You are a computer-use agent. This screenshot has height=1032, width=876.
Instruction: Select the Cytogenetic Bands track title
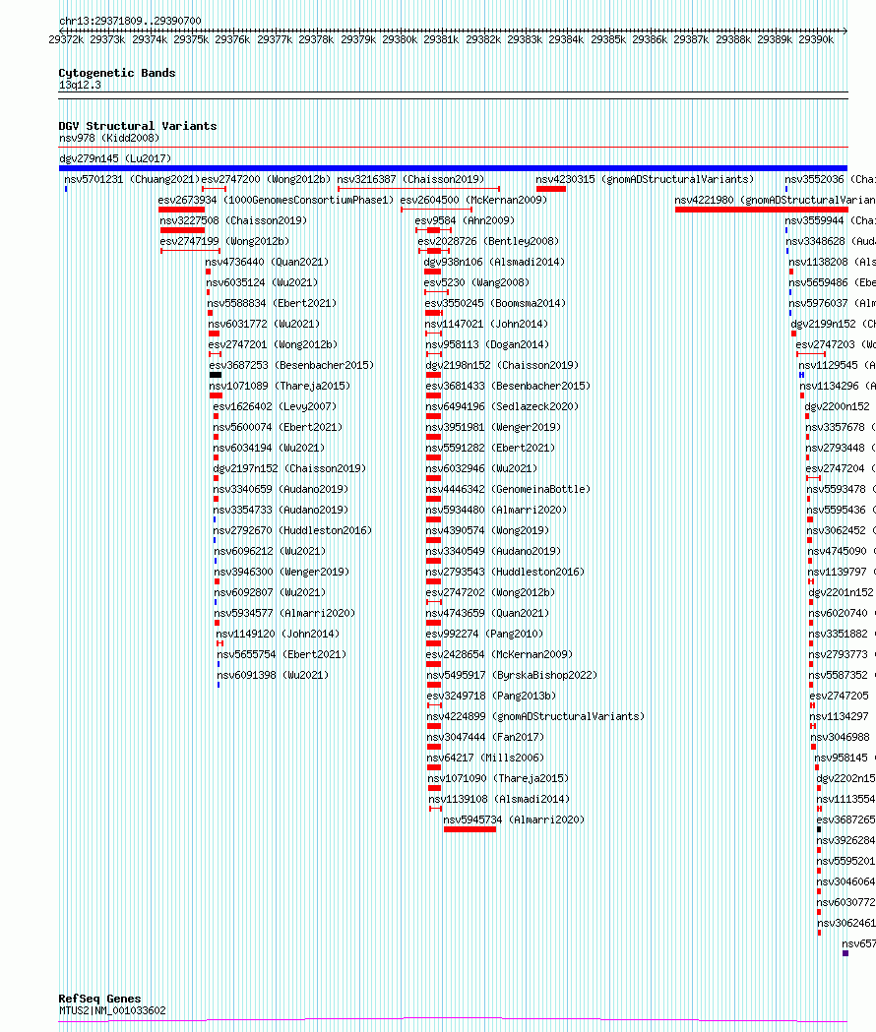117,73
